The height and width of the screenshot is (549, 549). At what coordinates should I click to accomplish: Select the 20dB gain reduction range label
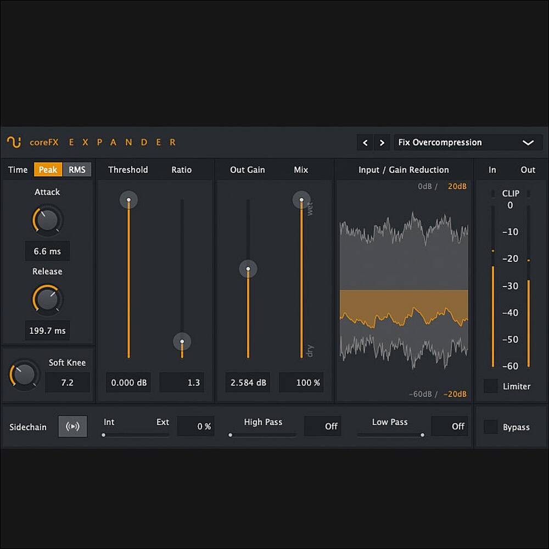click(457, 187)
